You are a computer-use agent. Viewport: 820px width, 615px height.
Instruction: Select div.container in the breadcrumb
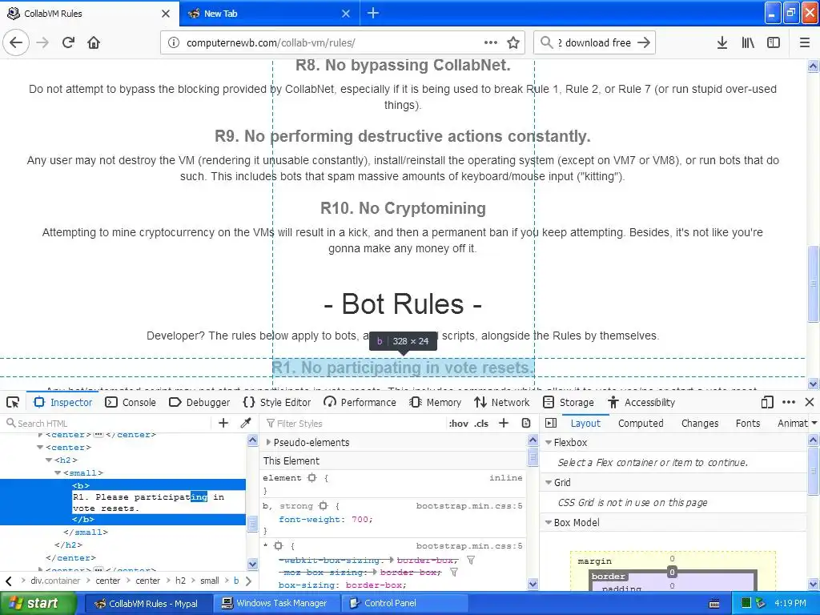pyautogui.click(x=55, y=581)
